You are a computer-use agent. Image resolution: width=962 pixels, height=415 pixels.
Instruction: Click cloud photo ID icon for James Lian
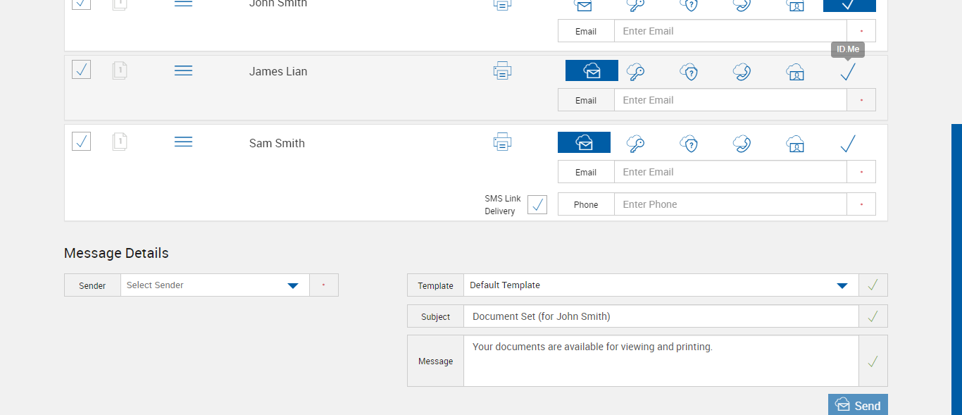click(x=795, y=71)
